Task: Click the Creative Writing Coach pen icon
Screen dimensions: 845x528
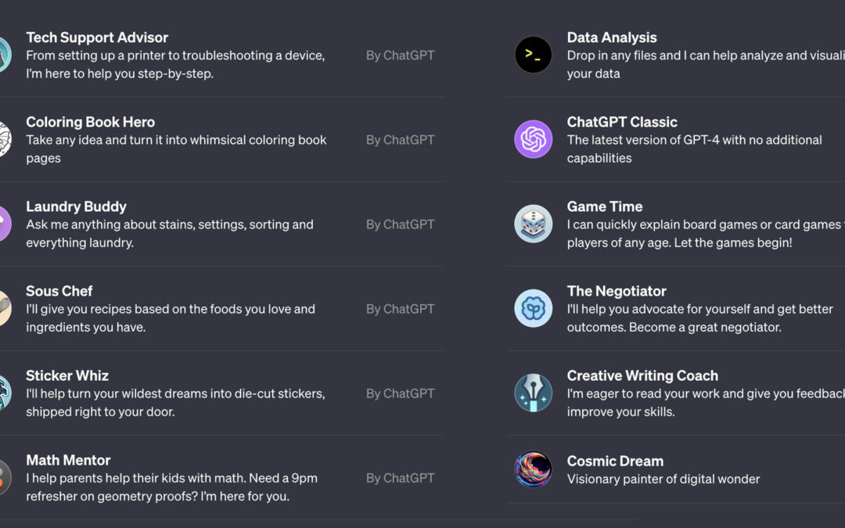Action: coord(533,393)
